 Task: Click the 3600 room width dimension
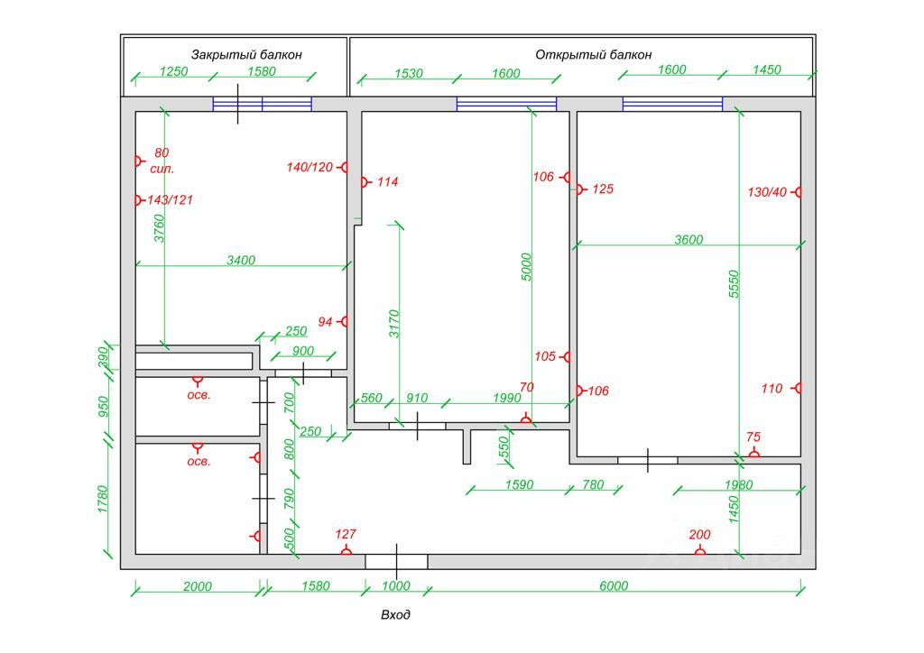coord(688,240)
